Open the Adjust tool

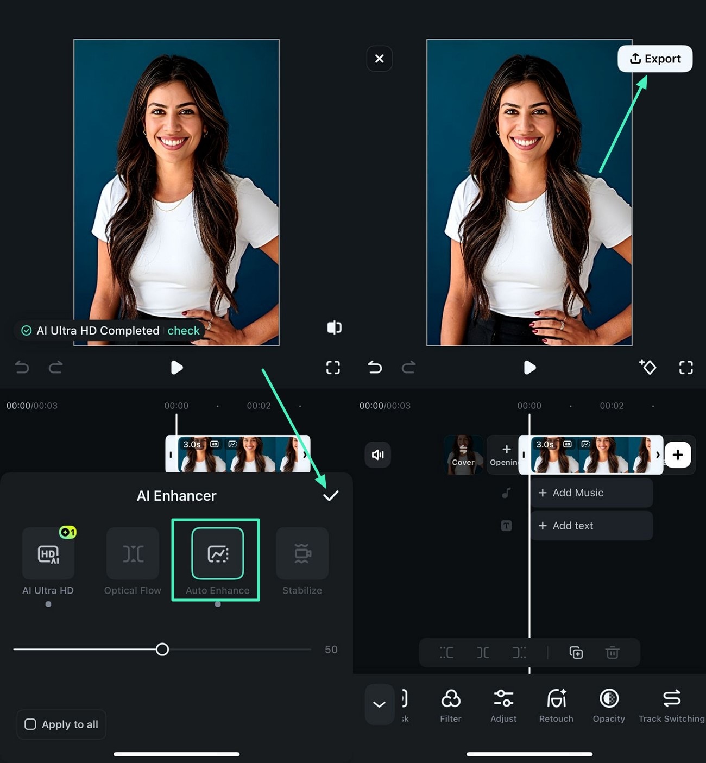click(503, 704)
